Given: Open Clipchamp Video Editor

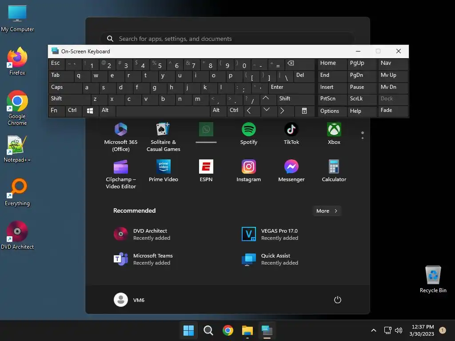Looking at the screenshot, I should 121,174.
